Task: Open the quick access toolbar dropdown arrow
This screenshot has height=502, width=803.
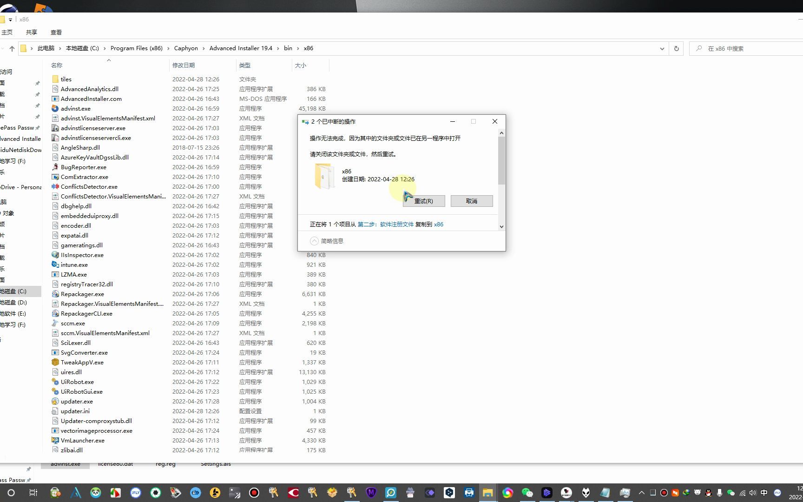Action: pyautogui.click(x=10, y=20)
